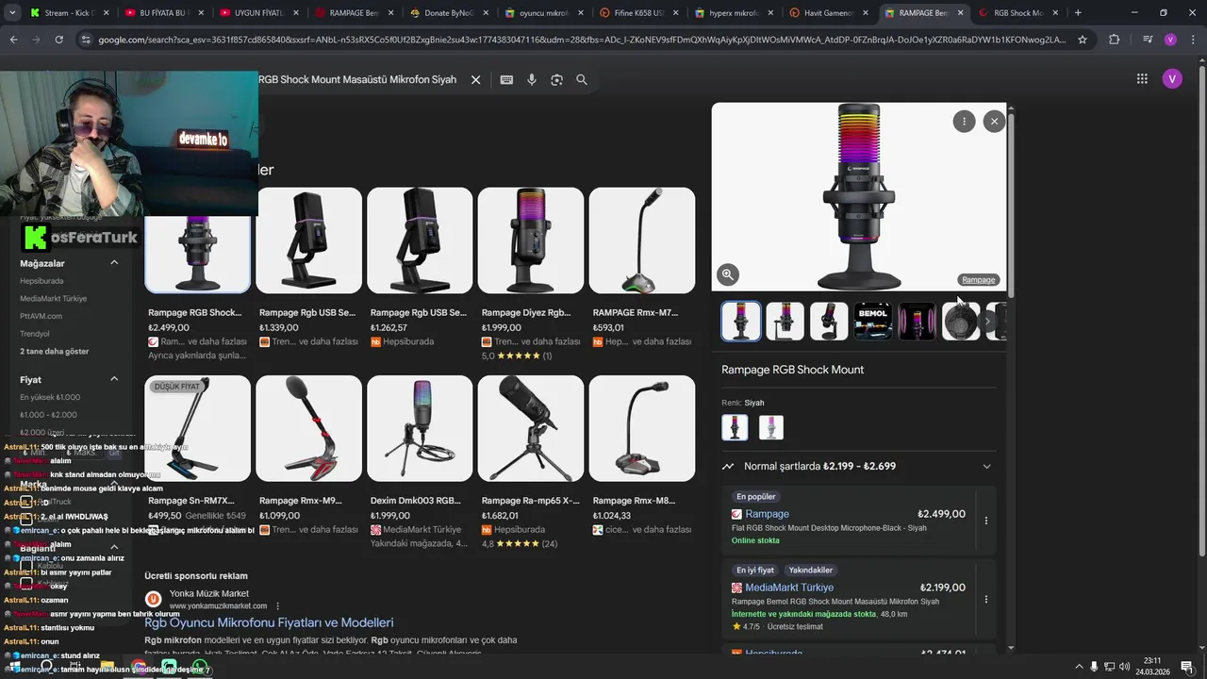Image resolution: width=1207 pixels, height=679 pixels.
Task: View site information icon in address bar
Action: [86, 40]
